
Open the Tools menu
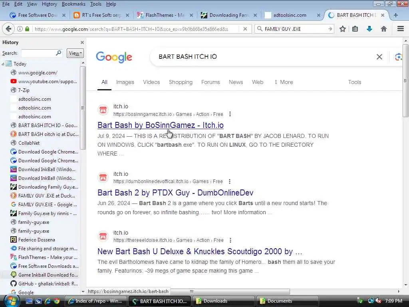tap(96, 4)
